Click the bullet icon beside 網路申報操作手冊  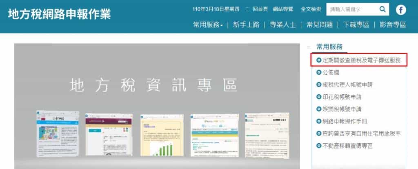pos(319,121)
